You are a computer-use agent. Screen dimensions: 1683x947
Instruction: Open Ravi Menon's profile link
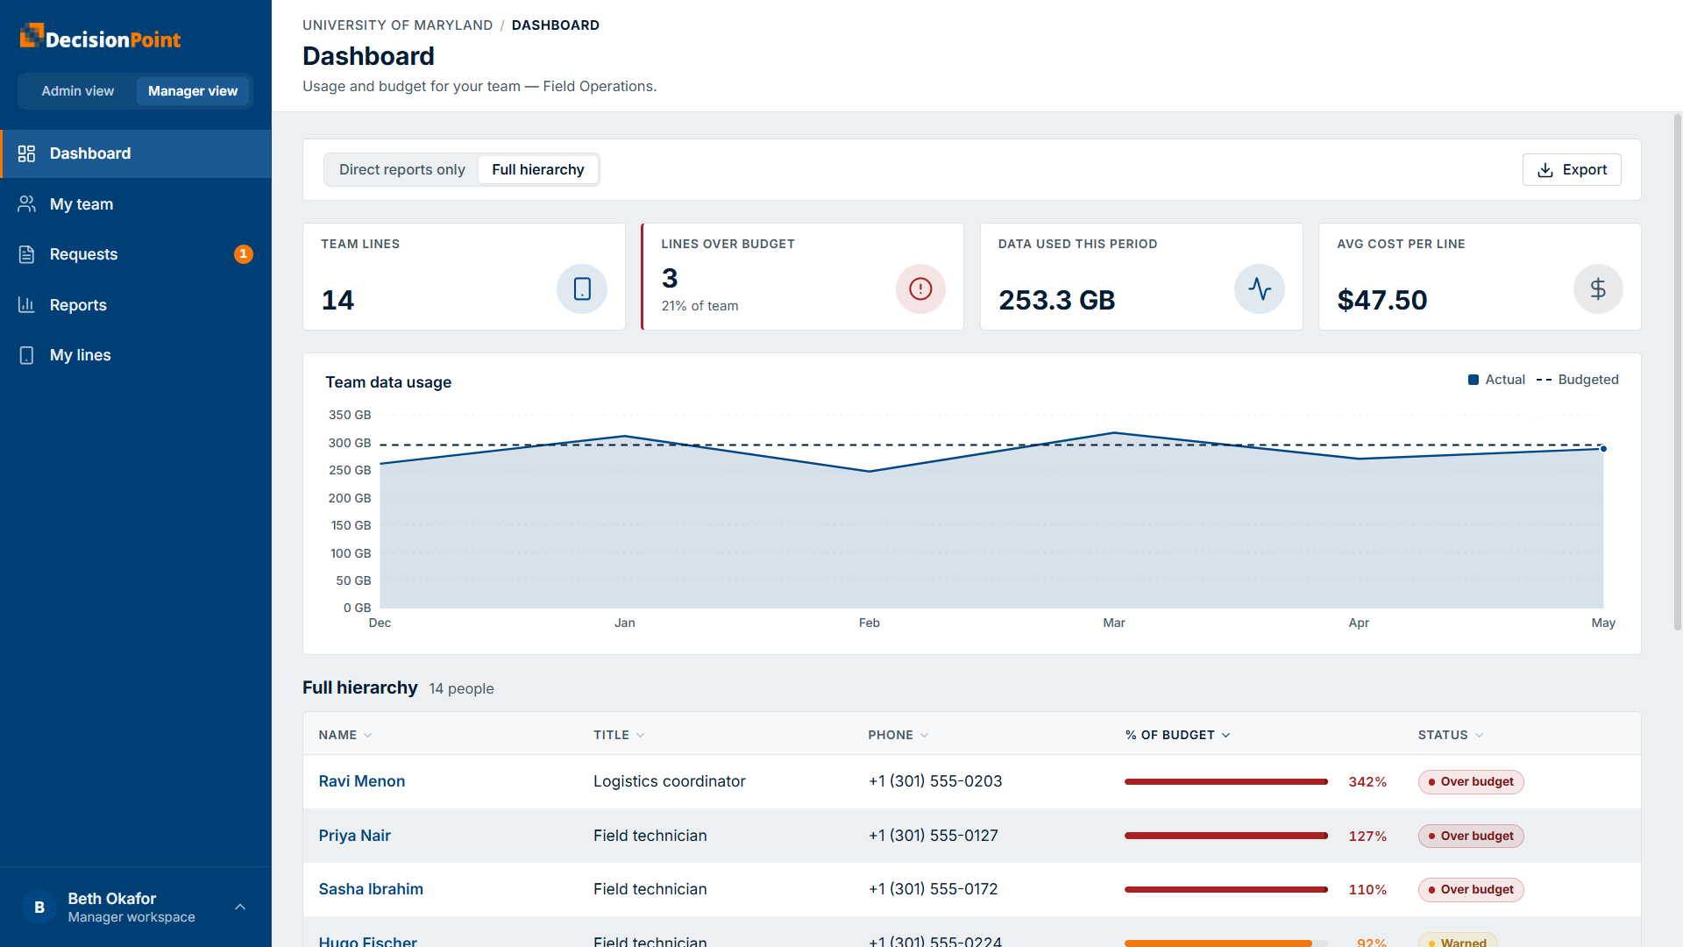coord(362,781)
